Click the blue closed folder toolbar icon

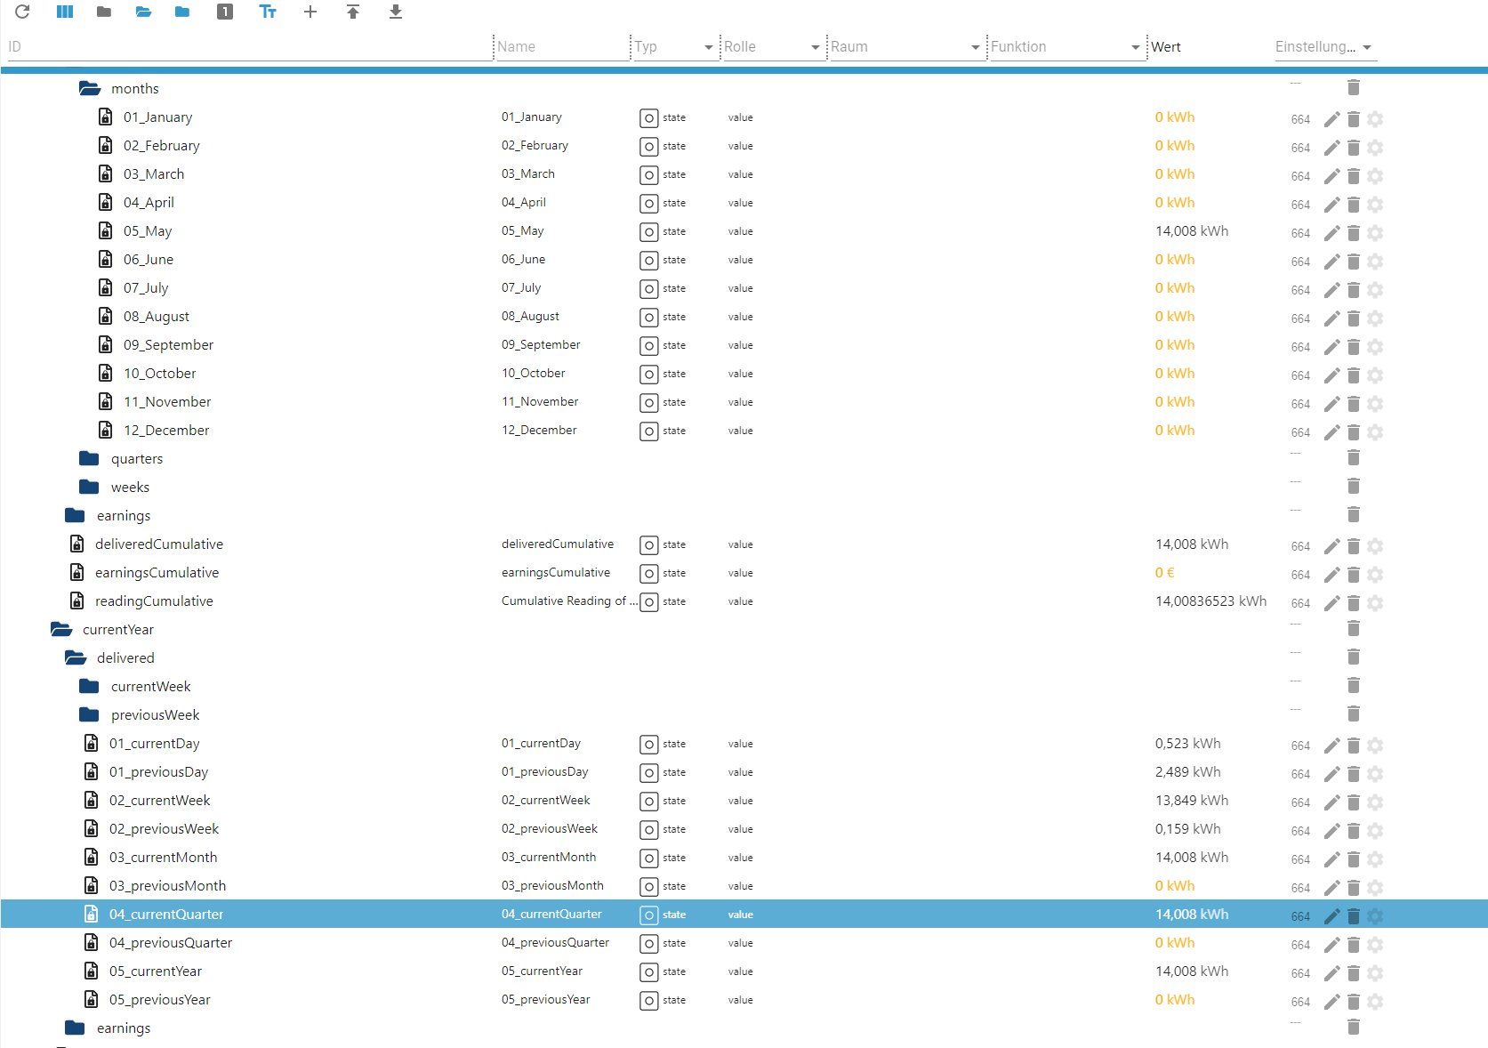[x=182, y=12]
